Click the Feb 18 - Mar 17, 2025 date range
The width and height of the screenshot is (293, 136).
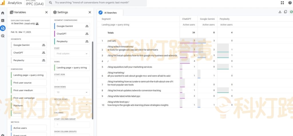click(21, 32)
